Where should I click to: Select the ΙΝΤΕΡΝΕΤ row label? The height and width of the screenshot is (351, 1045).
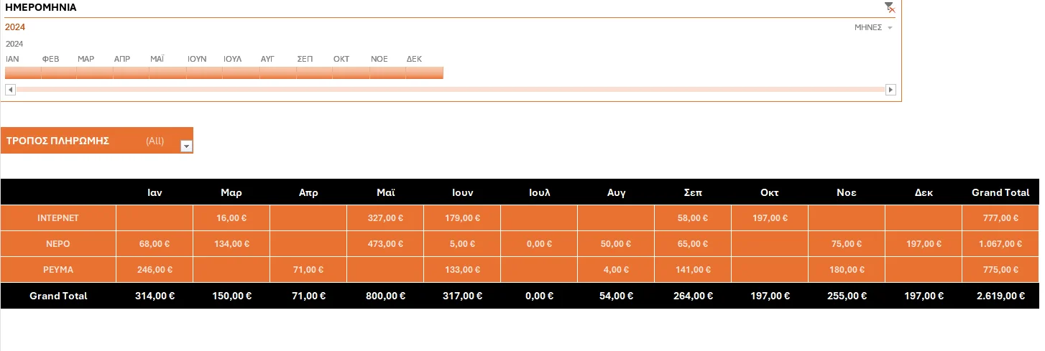coord(58,218)
